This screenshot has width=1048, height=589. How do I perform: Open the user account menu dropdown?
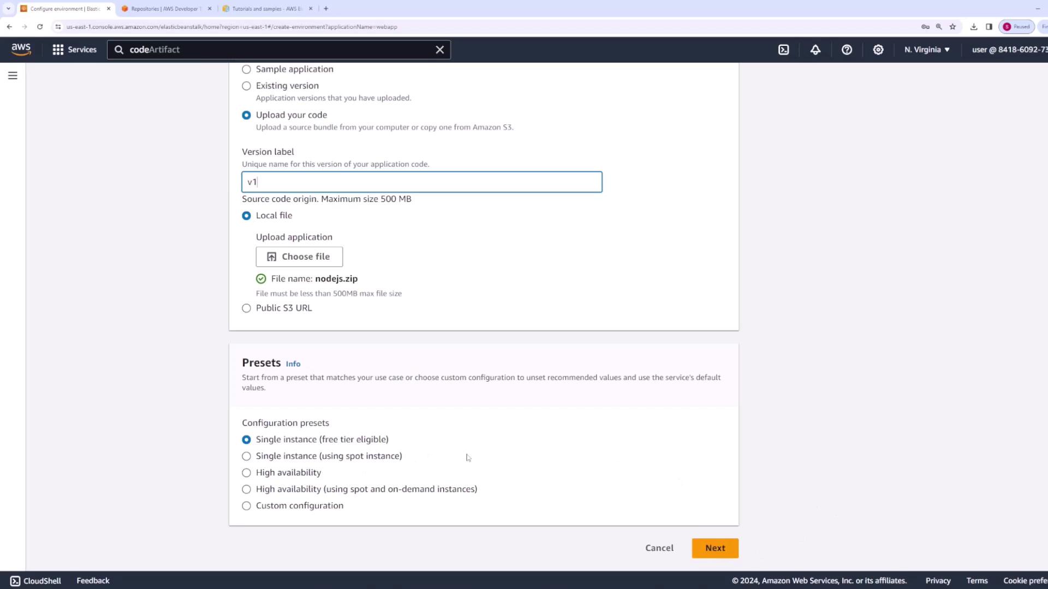[x=1009, y=50]
